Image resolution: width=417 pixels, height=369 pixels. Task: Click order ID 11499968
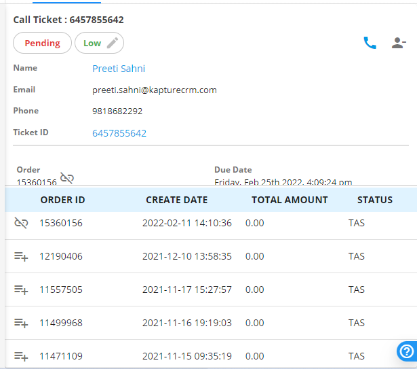[61, 323]
